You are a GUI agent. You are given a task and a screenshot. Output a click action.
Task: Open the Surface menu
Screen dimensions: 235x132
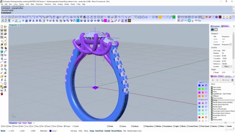click(x=22, y=4)
